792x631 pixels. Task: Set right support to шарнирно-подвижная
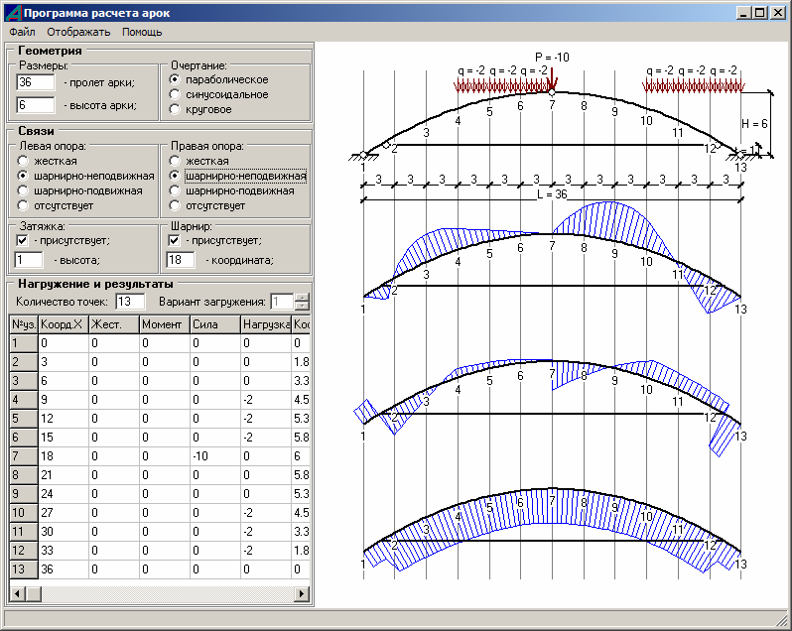click(175, 190)
